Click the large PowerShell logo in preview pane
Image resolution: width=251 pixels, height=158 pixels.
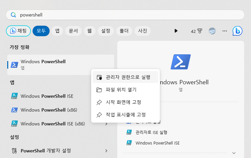pyautogui.click(x=181, y=62)
